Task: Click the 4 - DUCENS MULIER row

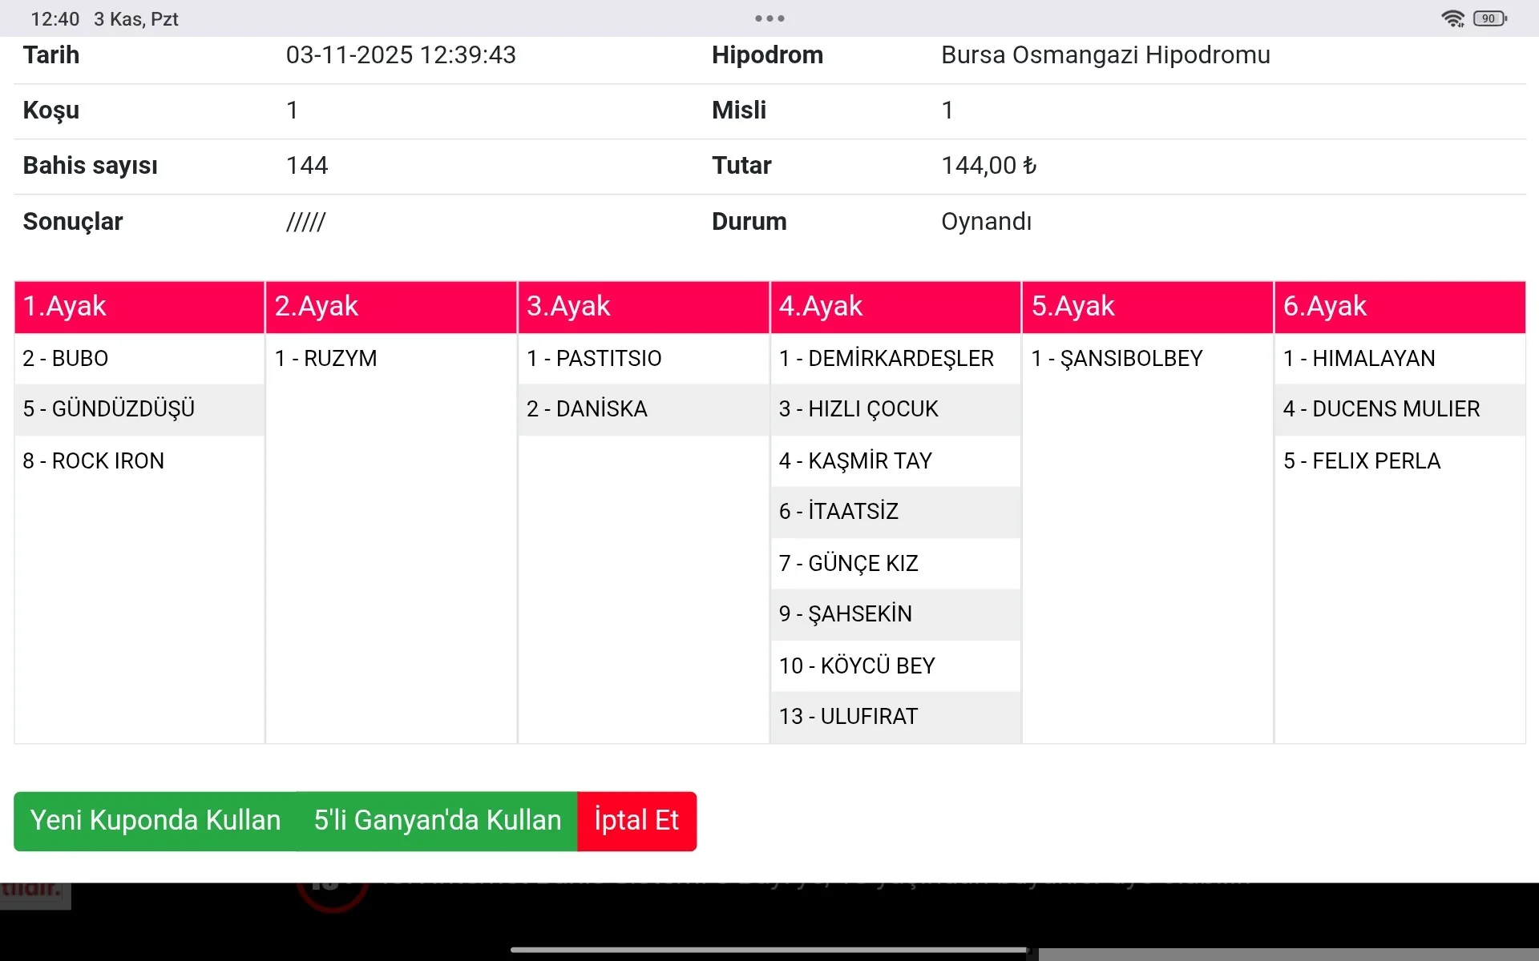Action: click(x=1381, y=409)
